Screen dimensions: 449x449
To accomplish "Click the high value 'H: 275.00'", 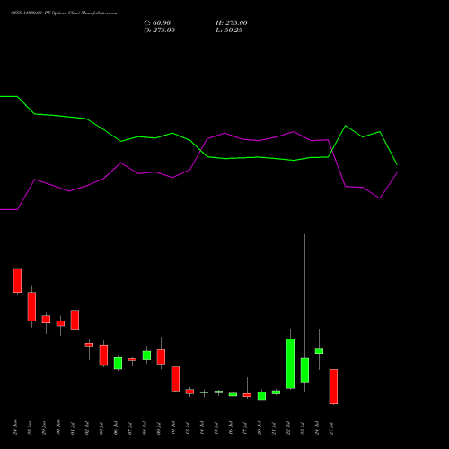I will (x=232, y=23).
